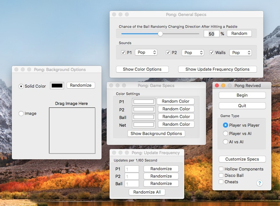Show Background Options from Game Specs

click(x=156, y=134)
